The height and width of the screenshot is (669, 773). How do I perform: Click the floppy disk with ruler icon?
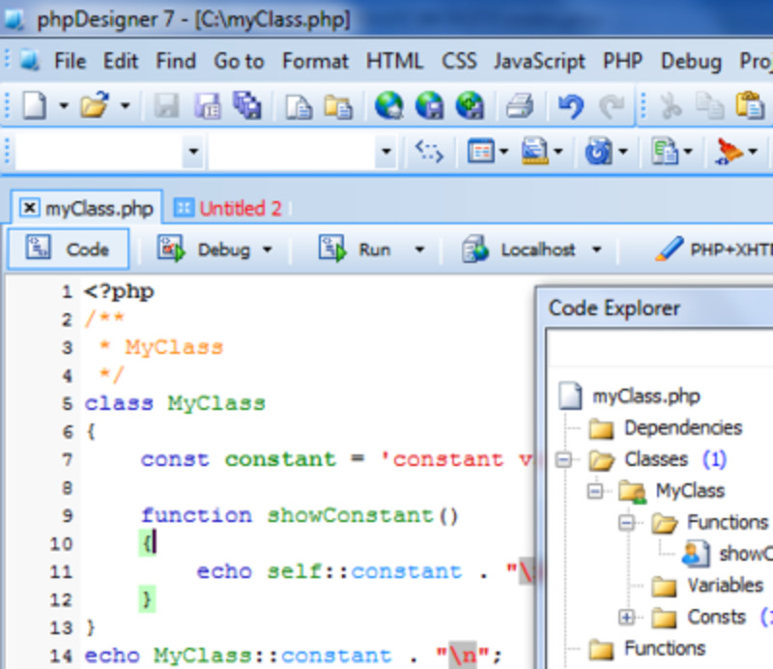coord(535,151)
